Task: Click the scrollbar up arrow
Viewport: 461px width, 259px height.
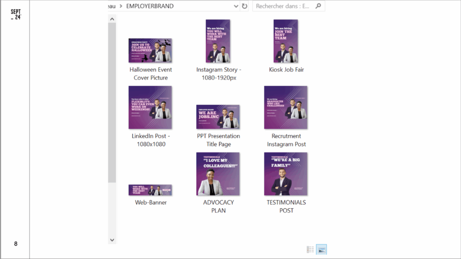Action: tap(112, 19)
